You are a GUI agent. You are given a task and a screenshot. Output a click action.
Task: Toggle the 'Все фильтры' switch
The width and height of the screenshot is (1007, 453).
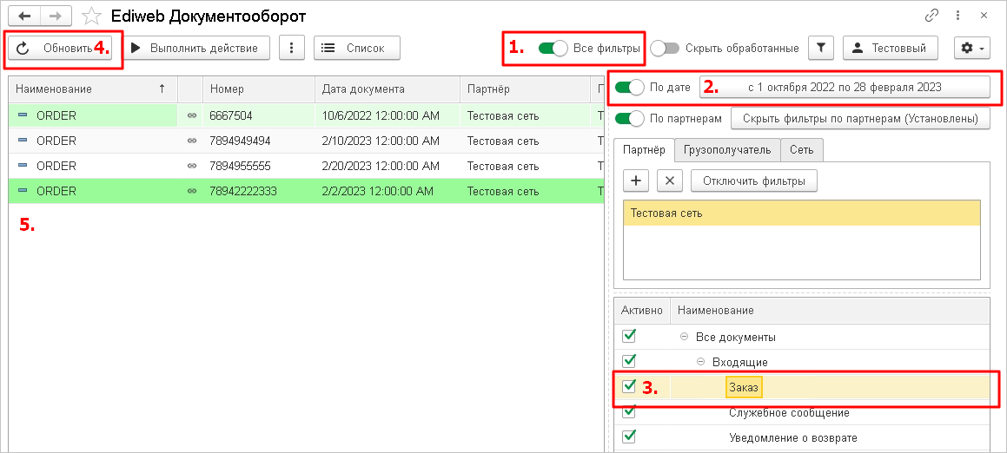point(553,49)
